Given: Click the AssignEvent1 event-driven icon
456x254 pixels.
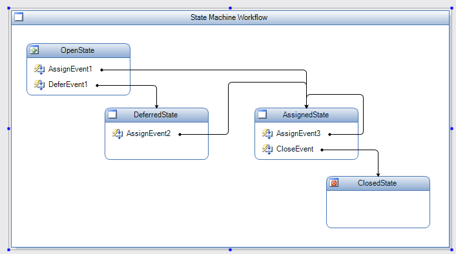Looking at the screenshot, I should pyautogui.click(x=39, y=69).
